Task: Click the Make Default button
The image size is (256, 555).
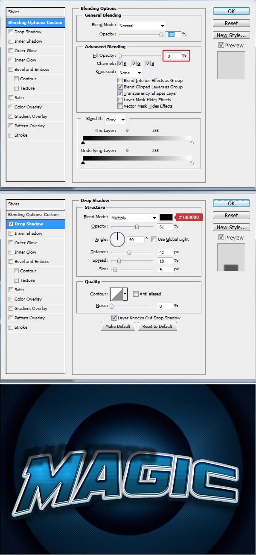Action: 118,327
